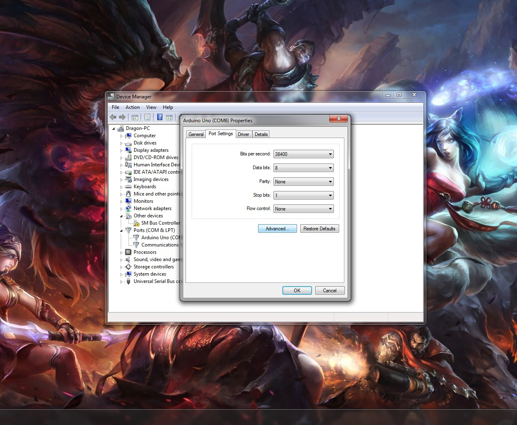Image resolution: width=517 pixels, height=425 pixels.
Task: Collapse the Dragon-PC root node arrow
Action: pyautogui.click(x=113, y=129)
